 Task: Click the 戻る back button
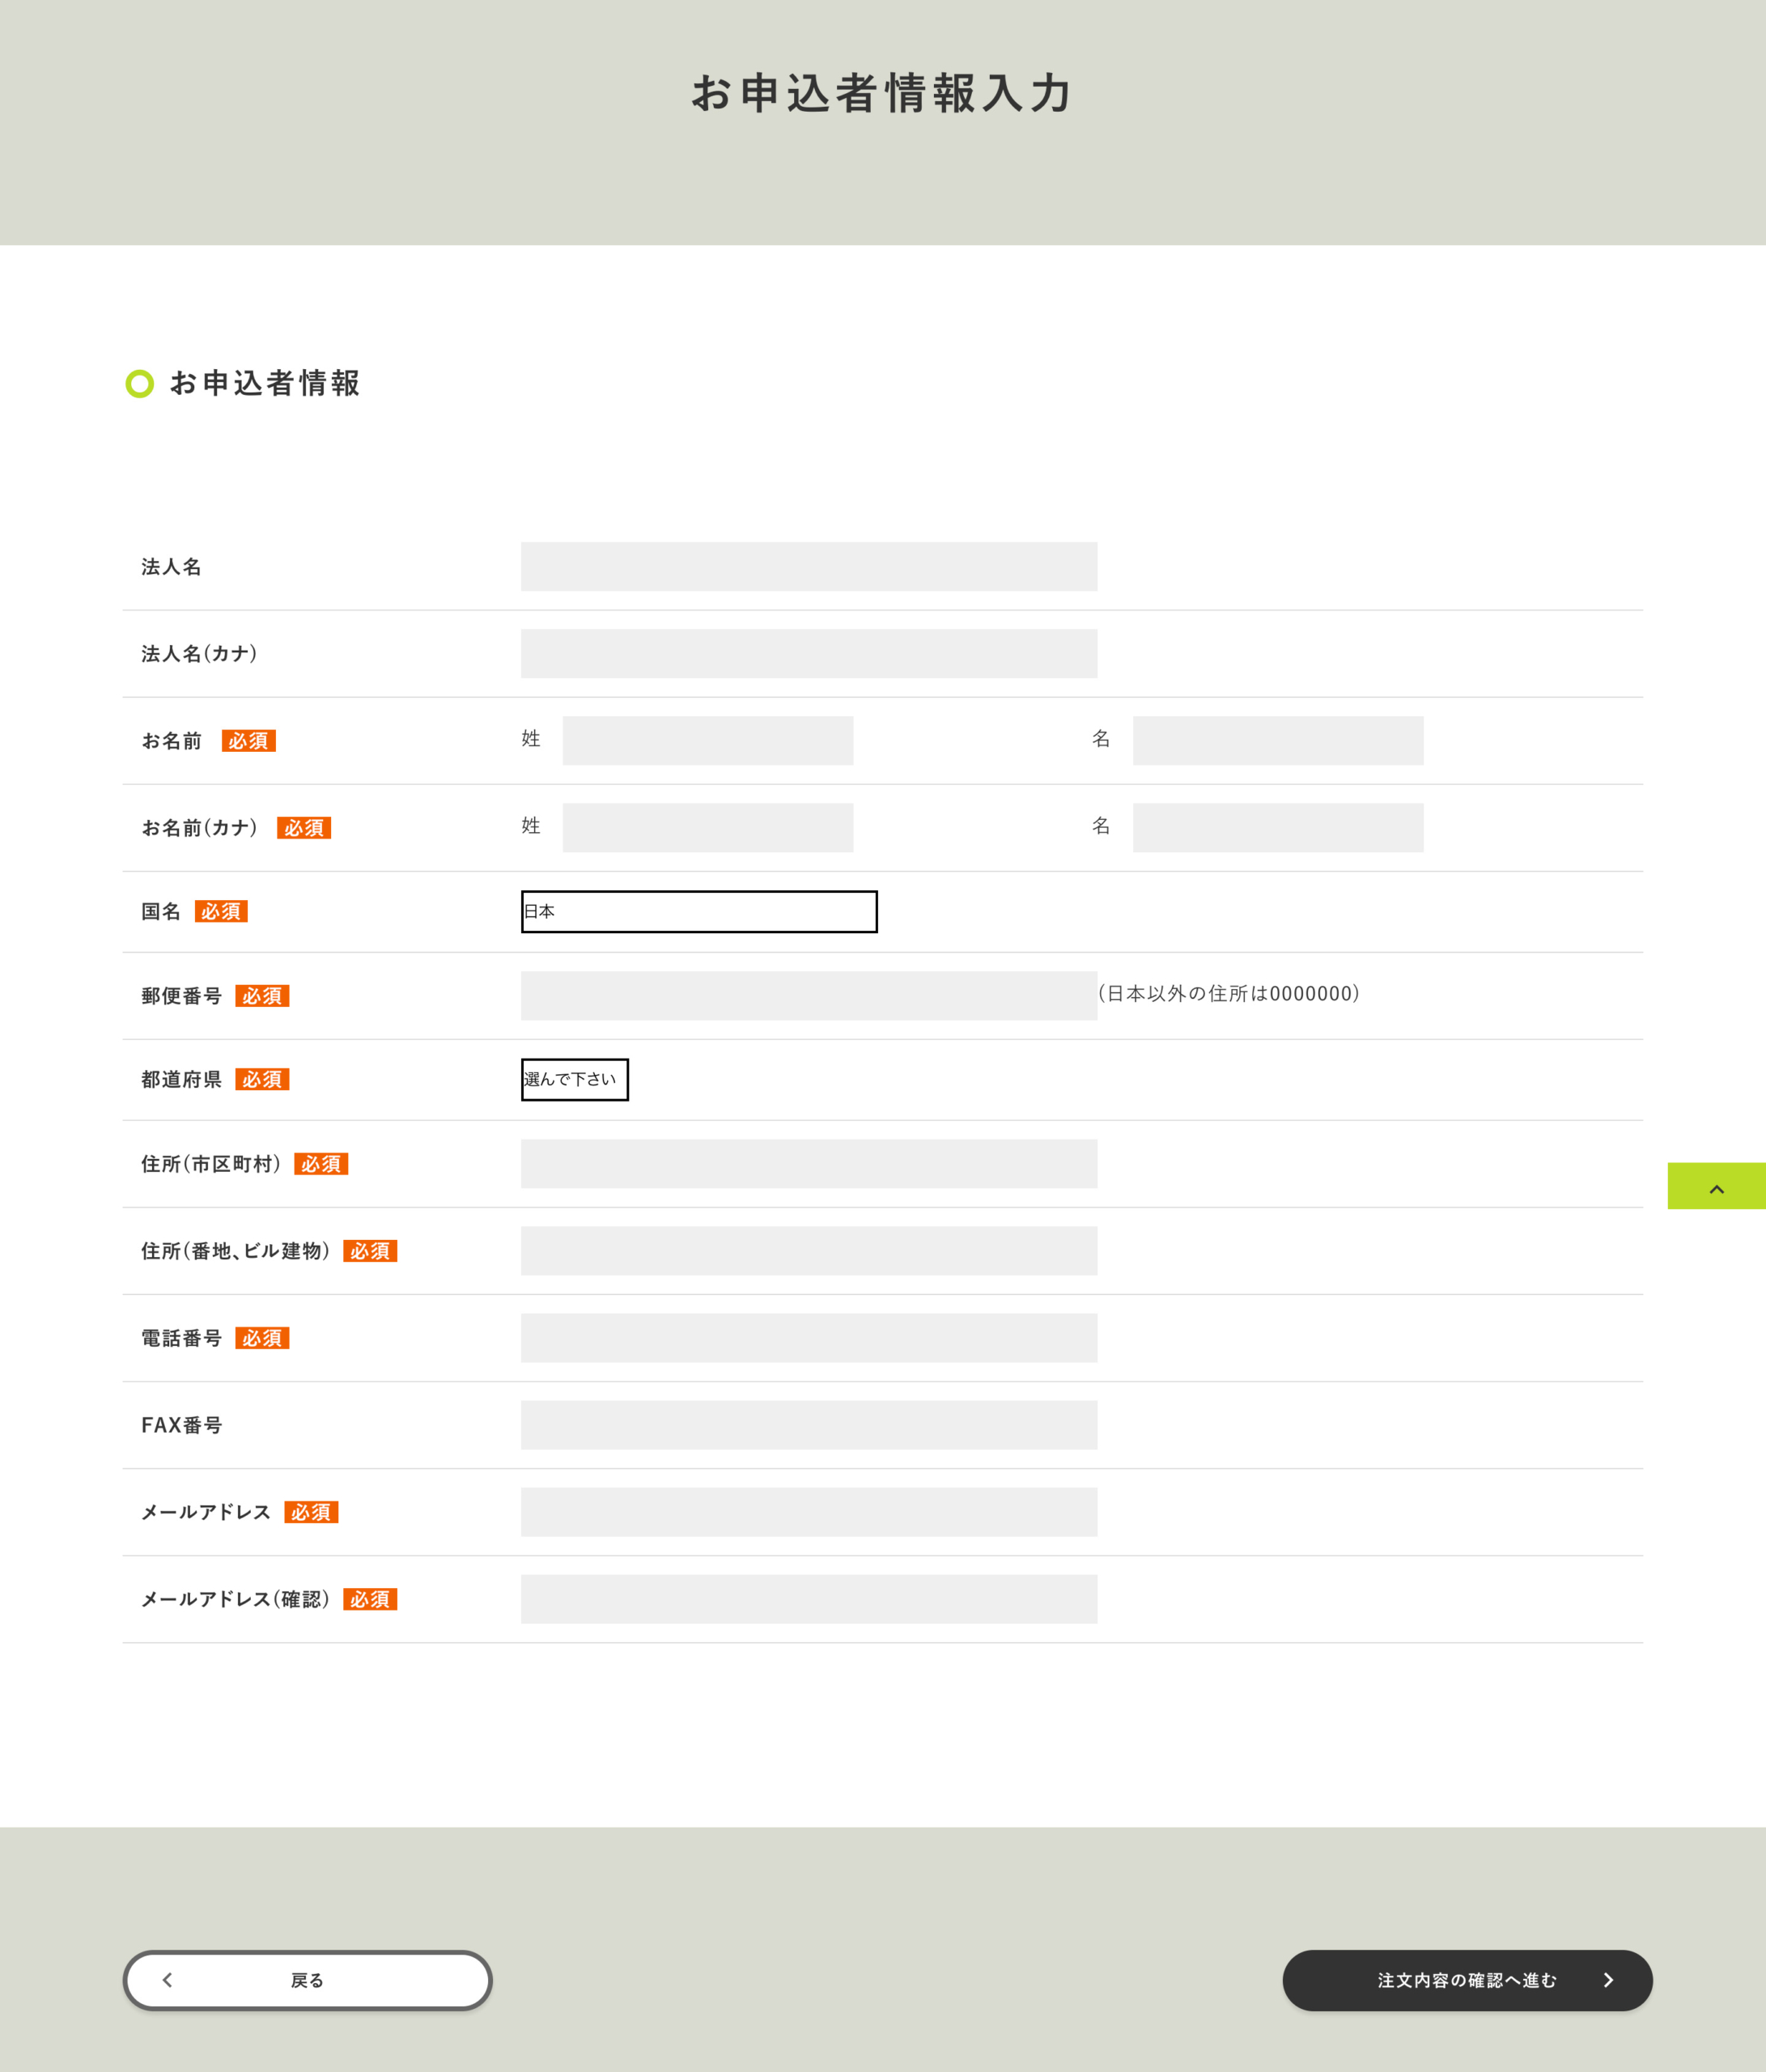tap(308, 1980)
